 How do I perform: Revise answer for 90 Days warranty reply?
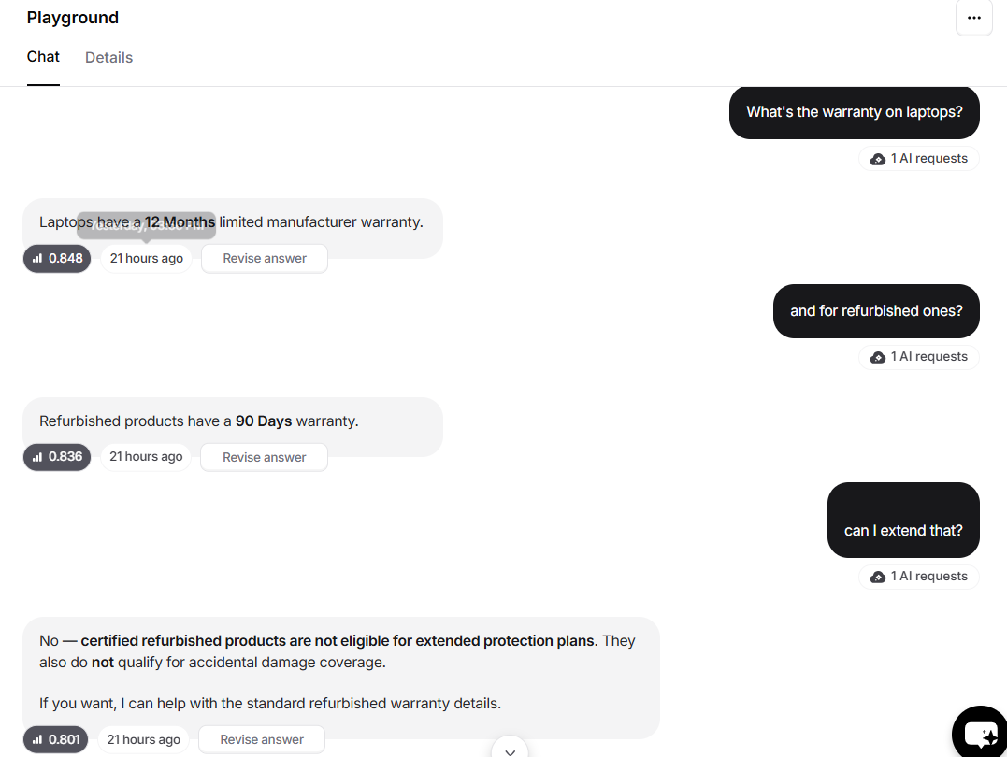[x=264, y=457]
